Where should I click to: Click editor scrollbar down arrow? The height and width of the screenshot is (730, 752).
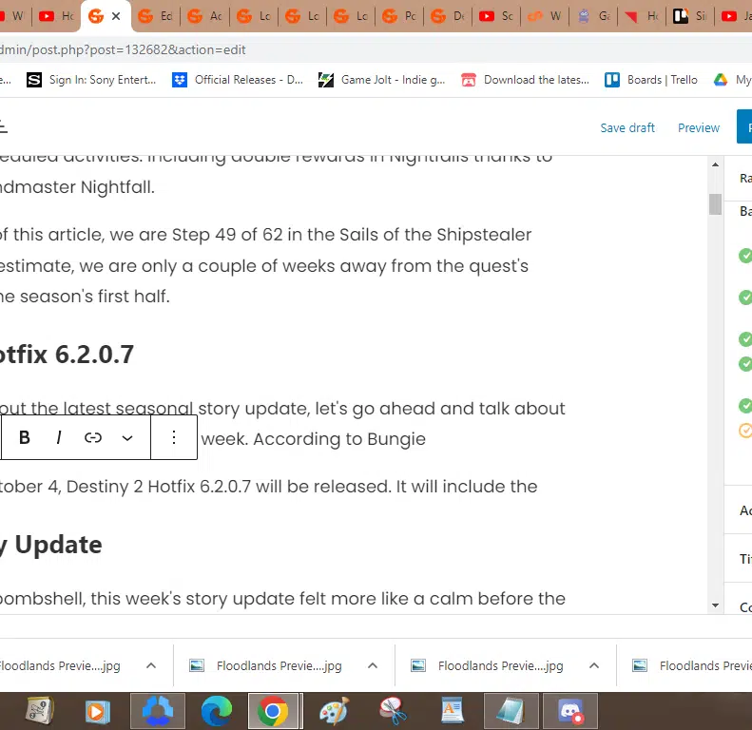715,605
